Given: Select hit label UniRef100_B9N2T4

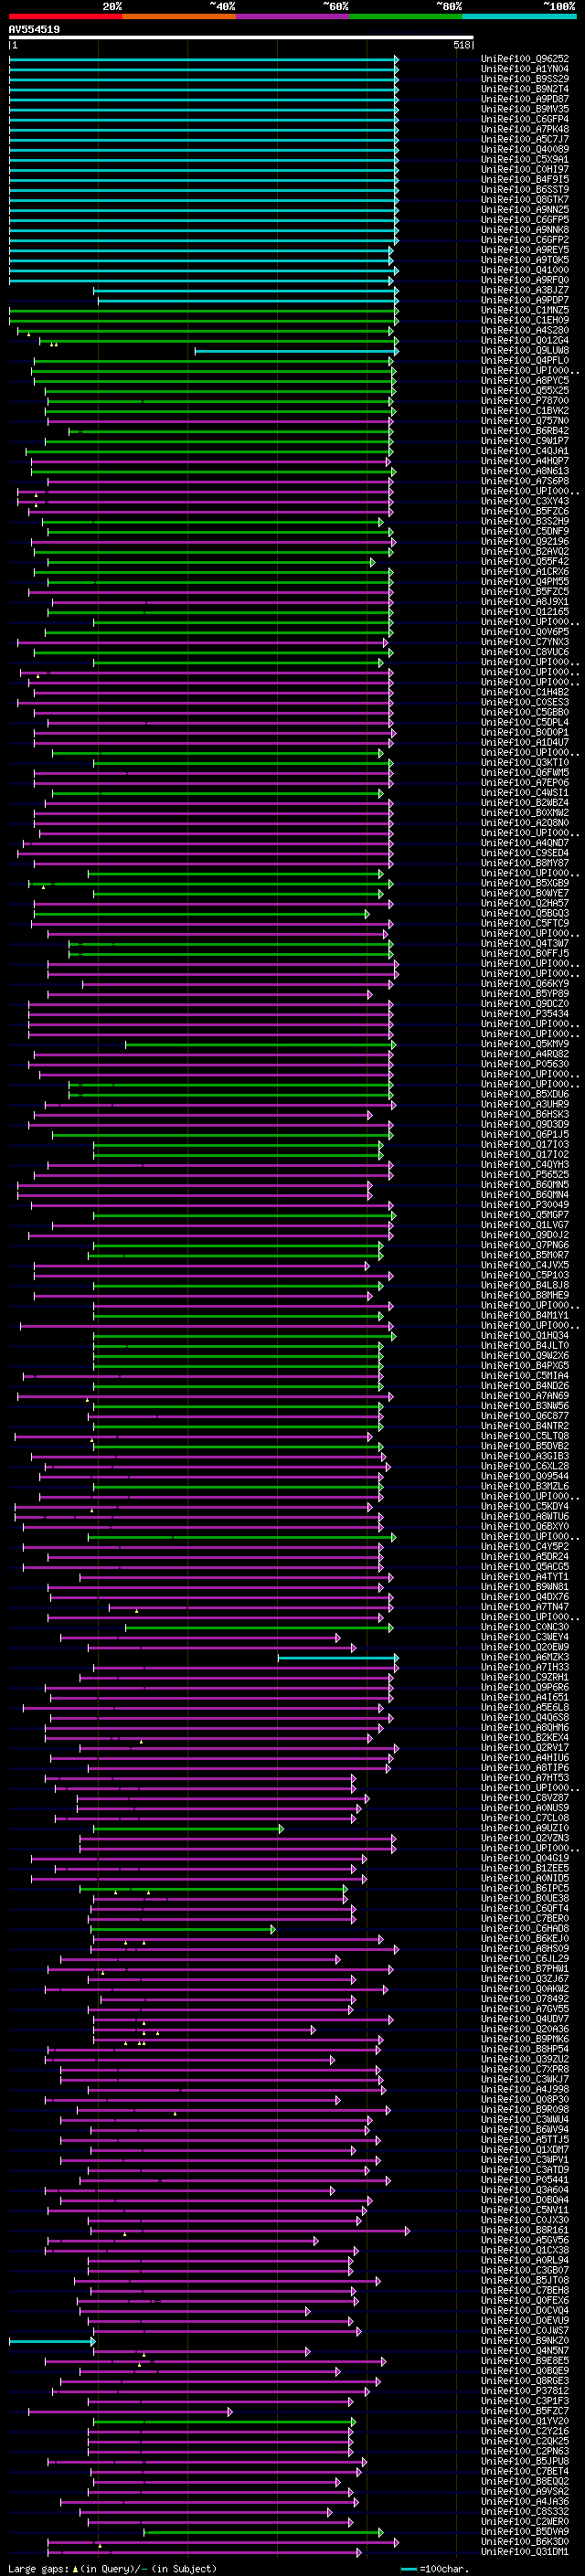Looking at the screenshot, I should [x=525, y=89].
